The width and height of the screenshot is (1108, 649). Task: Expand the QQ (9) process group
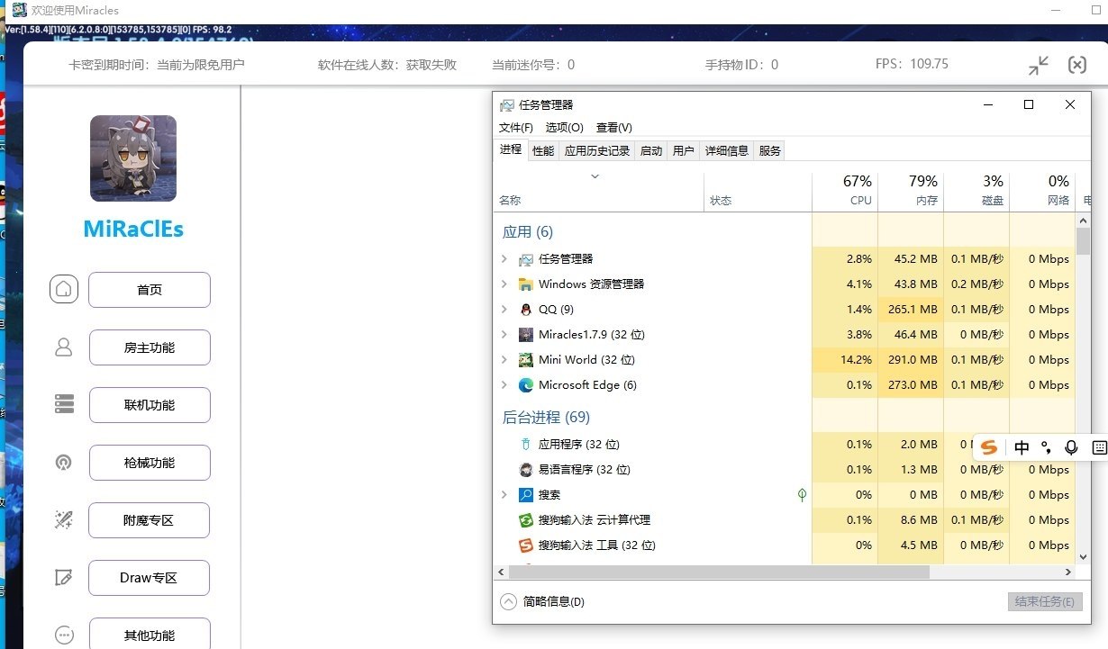[x=504, y=310]
